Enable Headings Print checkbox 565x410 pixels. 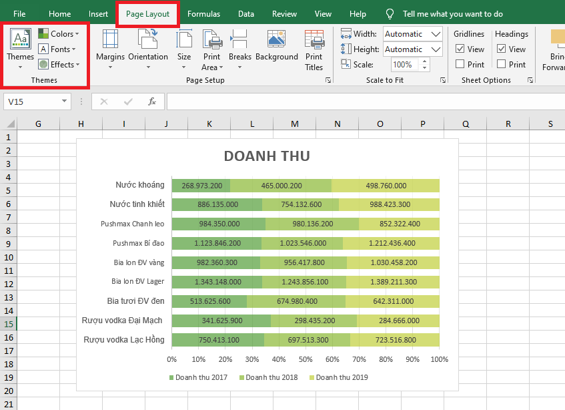coord(502,64)
